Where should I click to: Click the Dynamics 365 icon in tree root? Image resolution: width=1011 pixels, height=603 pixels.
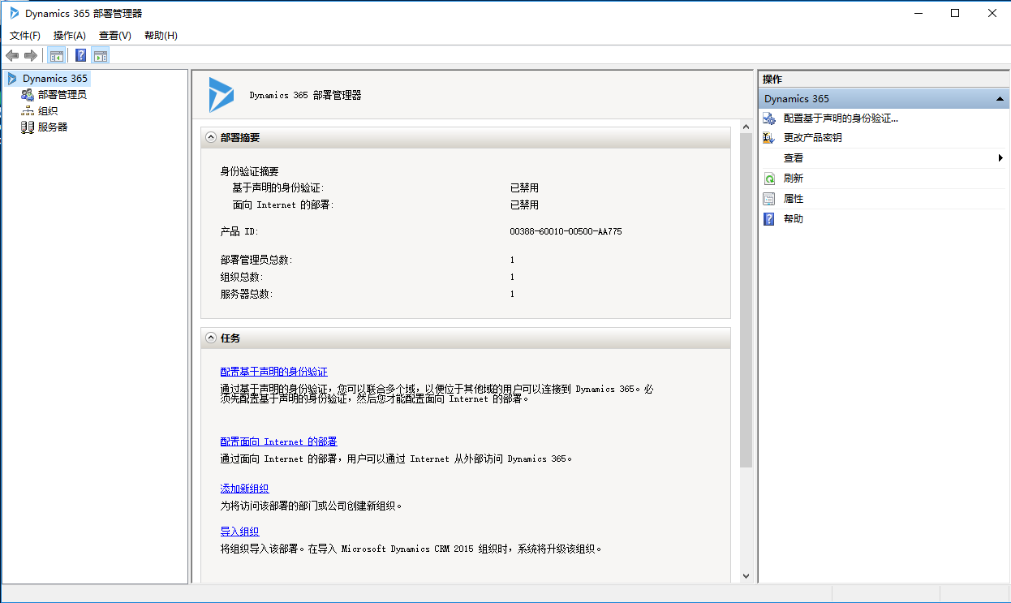(x=13, y=79)
